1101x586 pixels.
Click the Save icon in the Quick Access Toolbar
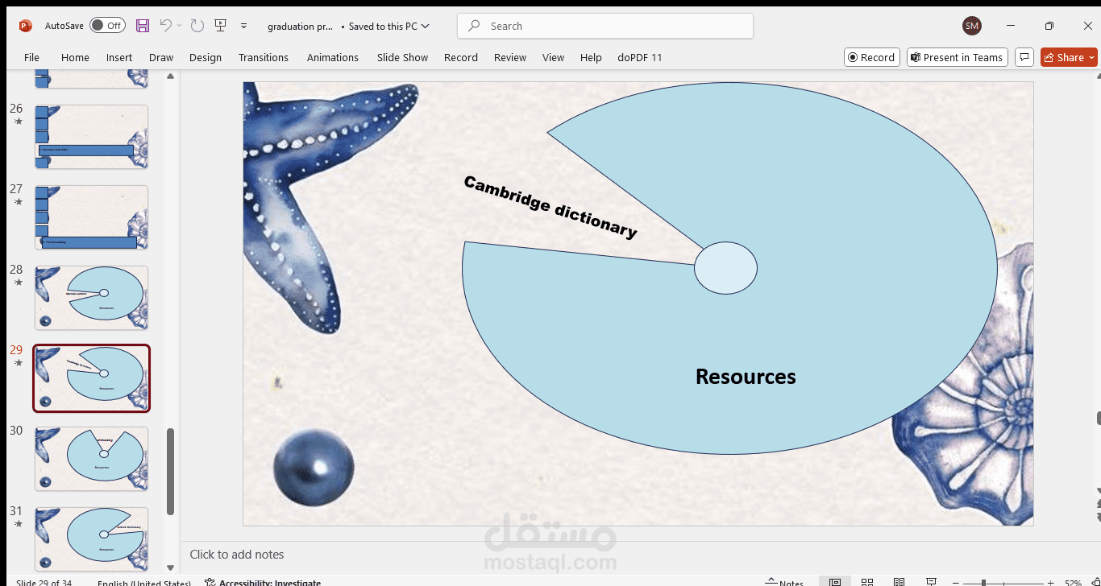click(143, 26)
